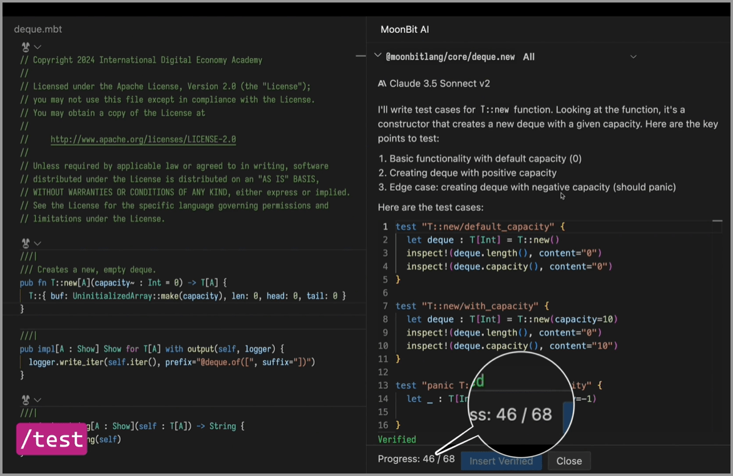Image resolution: width=733 pixels, height=476 pixels.
Task: Click the "// Licensed under the Apache License" comment
Action: pos(165,86)
